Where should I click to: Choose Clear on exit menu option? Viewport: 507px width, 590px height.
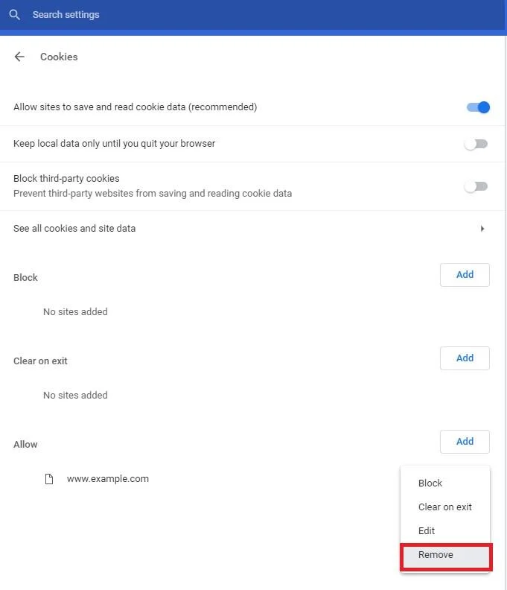pos(445,507)
